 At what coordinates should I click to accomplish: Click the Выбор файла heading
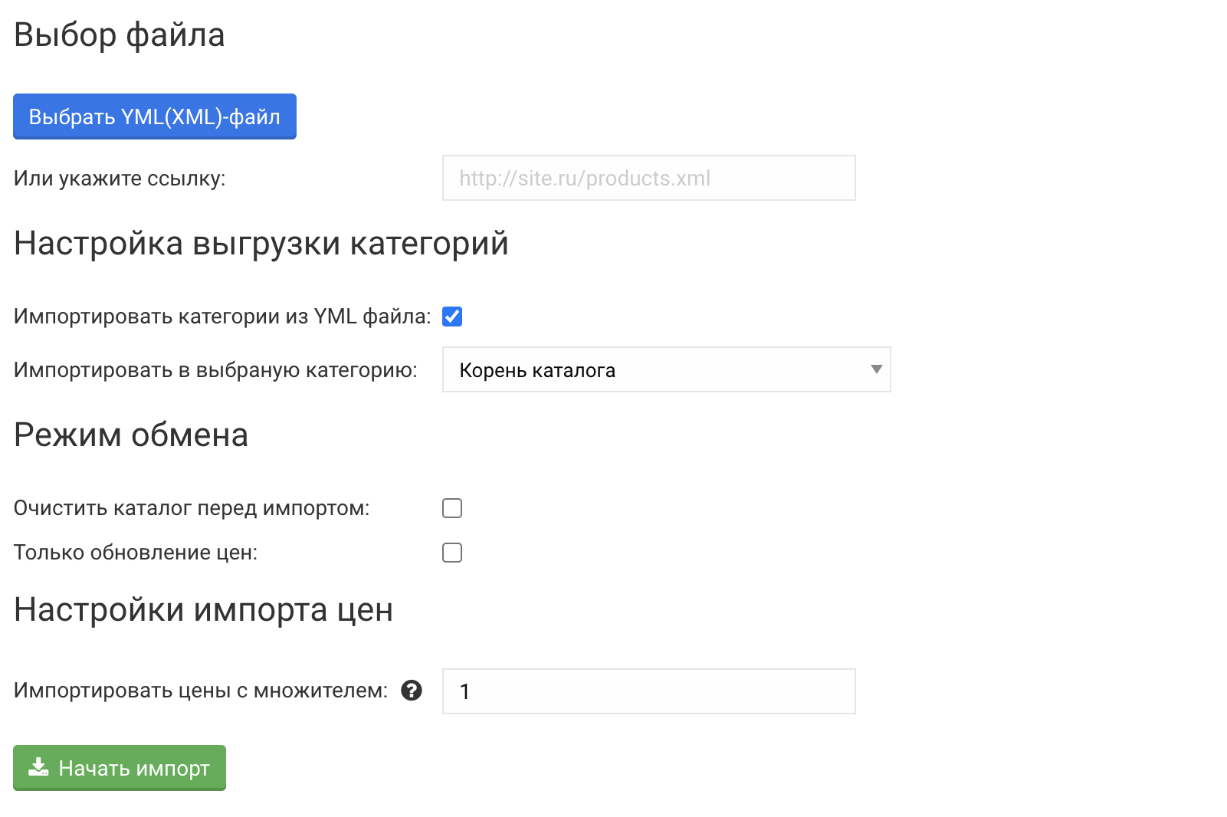pyautogui.click(x=120, y=35)
